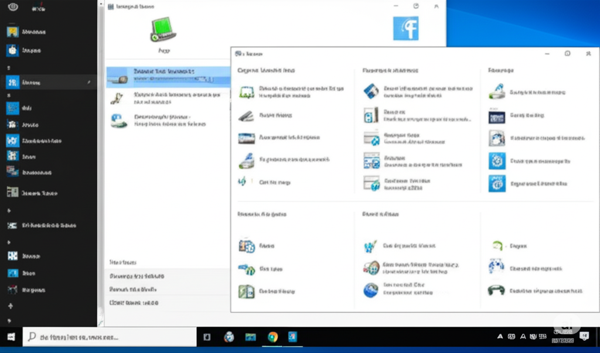Open Task View on the taskbar
Viewport: 600px width, 353px height.
207,337
